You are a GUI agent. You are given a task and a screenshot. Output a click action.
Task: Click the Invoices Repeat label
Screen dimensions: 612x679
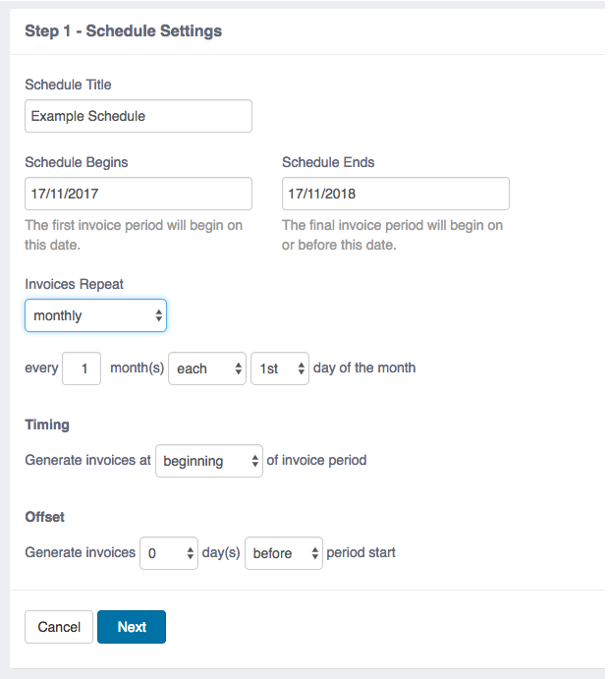pyautogui.click(x=74, y=284)
